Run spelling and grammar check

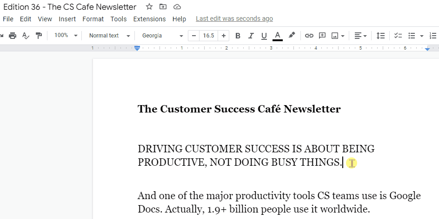26,36
